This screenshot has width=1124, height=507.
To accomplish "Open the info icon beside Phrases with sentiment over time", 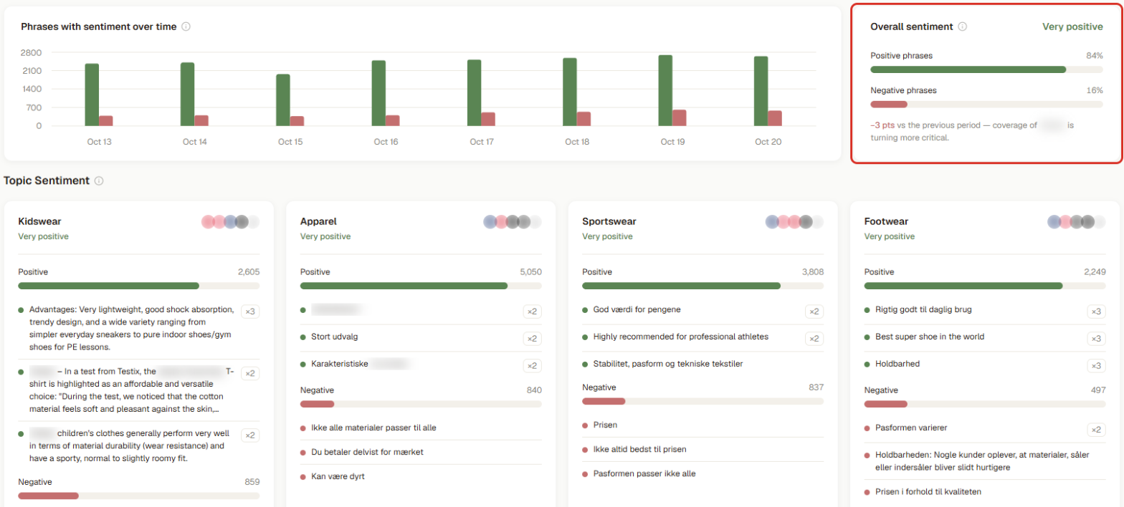I will [x=186, y=26].
